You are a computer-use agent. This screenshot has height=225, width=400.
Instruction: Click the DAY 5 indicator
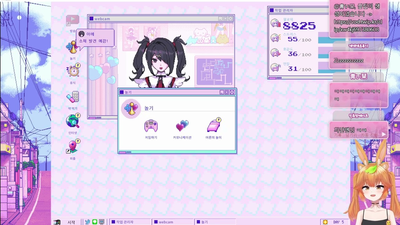(338, 222)
